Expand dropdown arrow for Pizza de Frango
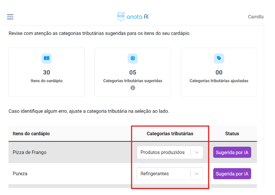The height and width of the screenshot is (195, 275). (x=197, y=152)
